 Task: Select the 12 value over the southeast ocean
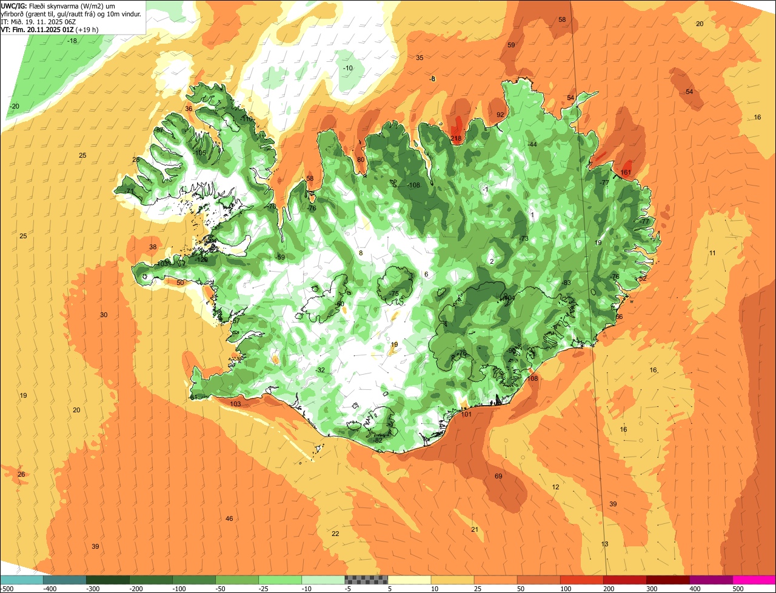555,487
